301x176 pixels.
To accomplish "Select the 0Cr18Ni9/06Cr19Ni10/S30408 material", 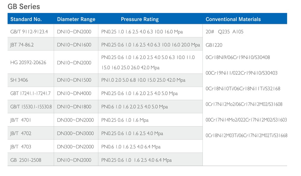I will 238,57.
